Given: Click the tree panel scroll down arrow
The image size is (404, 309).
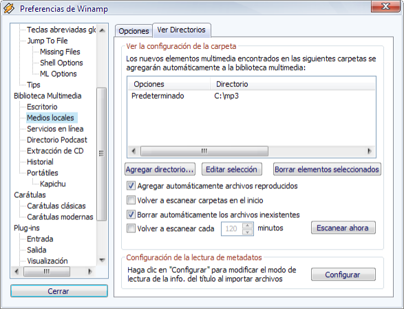Looking at the screenshot, I should coord(102,260).
